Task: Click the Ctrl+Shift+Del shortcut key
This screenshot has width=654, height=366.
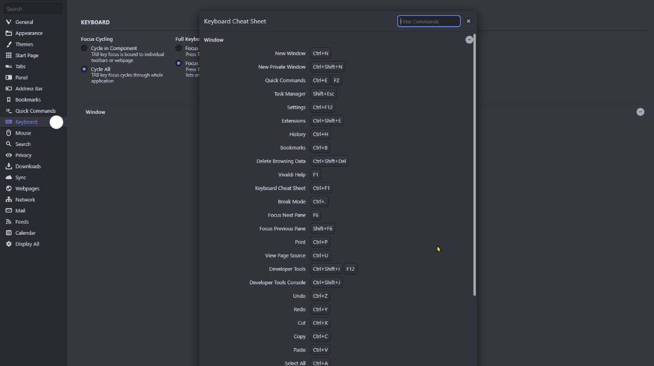Action: [x=329, y=161]
